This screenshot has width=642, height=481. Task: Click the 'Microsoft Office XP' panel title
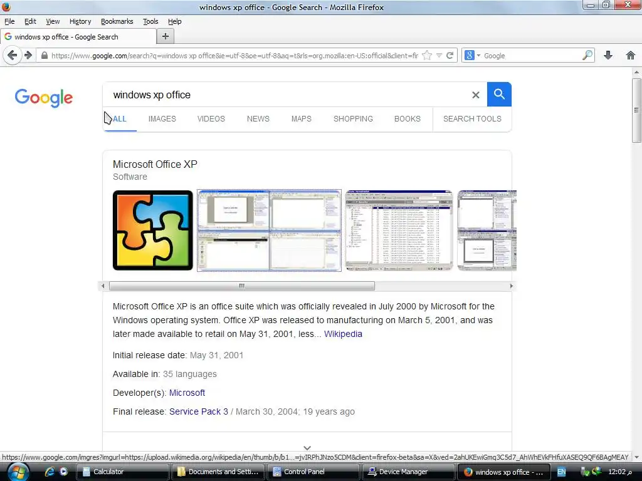click(x=155, y=165)
